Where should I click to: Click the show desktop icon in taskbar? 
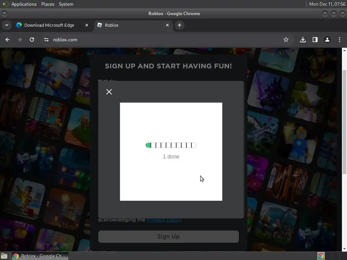click(4, 256)
